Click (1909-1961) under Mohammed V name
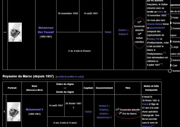Screen dimensions: 180x127 (34, 114)
